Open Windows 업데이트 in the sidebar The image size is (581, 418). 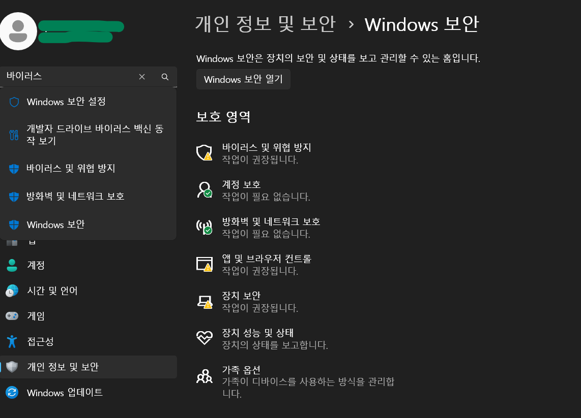pyautogui.click(x=88, y=393)
